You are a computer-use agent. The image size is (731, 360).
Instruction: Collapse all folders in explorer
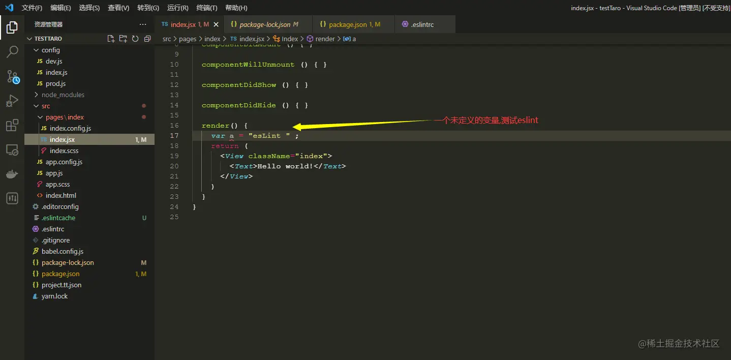pyautogui.click(x=147, y=39)
